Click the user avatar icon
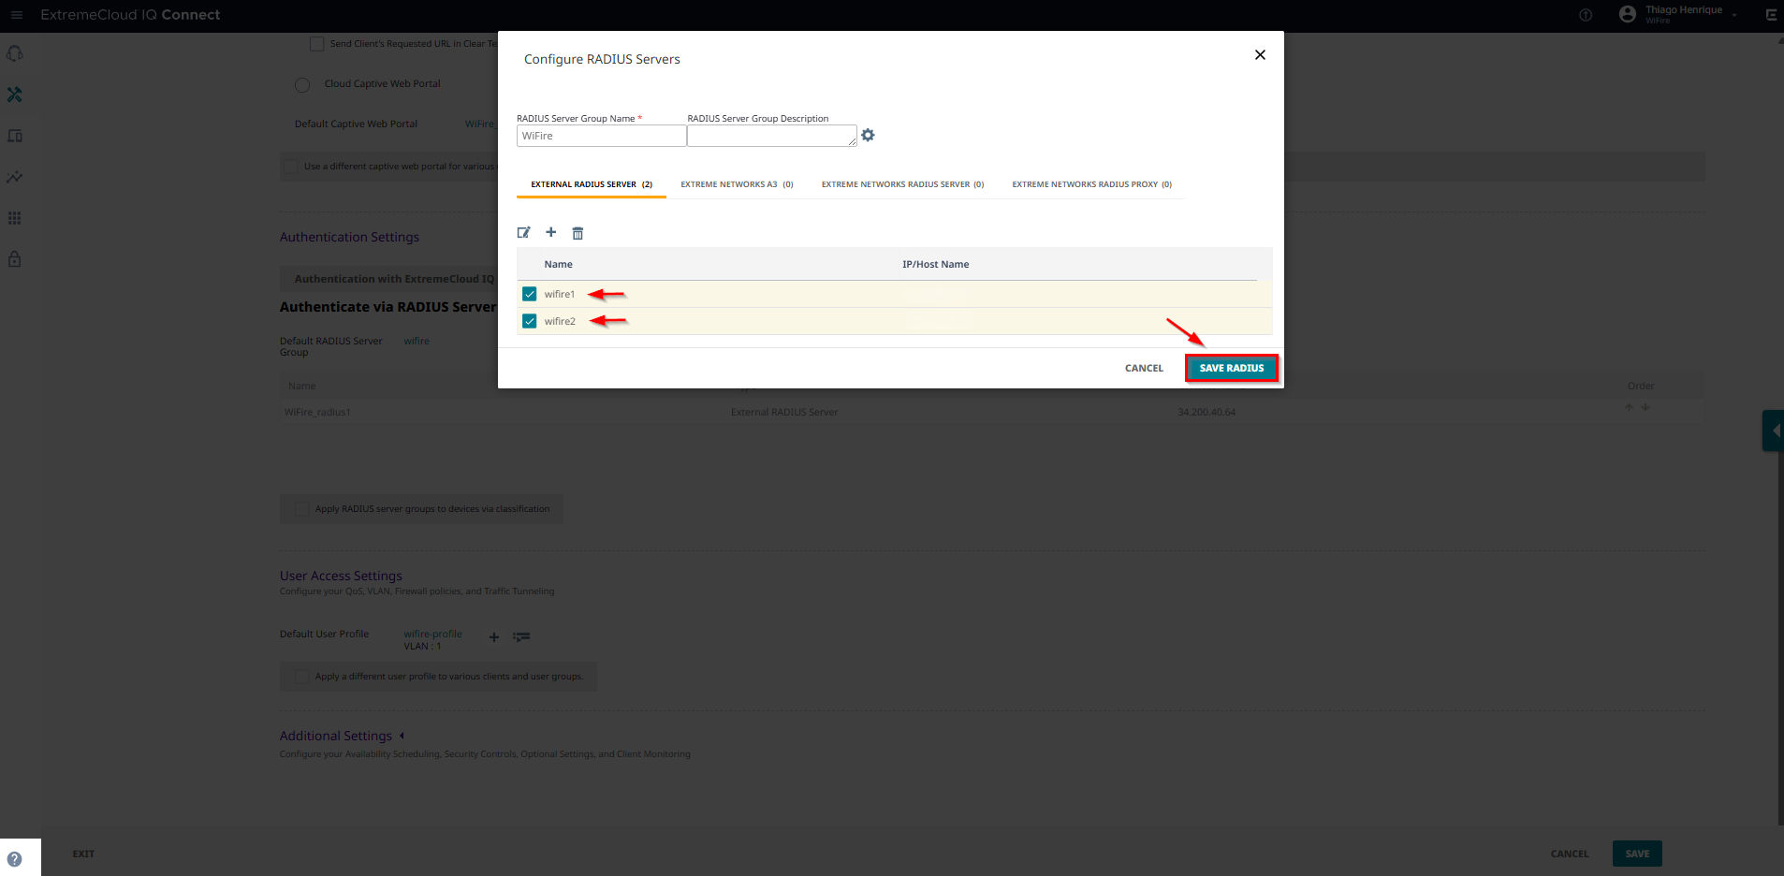Screen dimensions: 1784x876 click(1628, 14)
